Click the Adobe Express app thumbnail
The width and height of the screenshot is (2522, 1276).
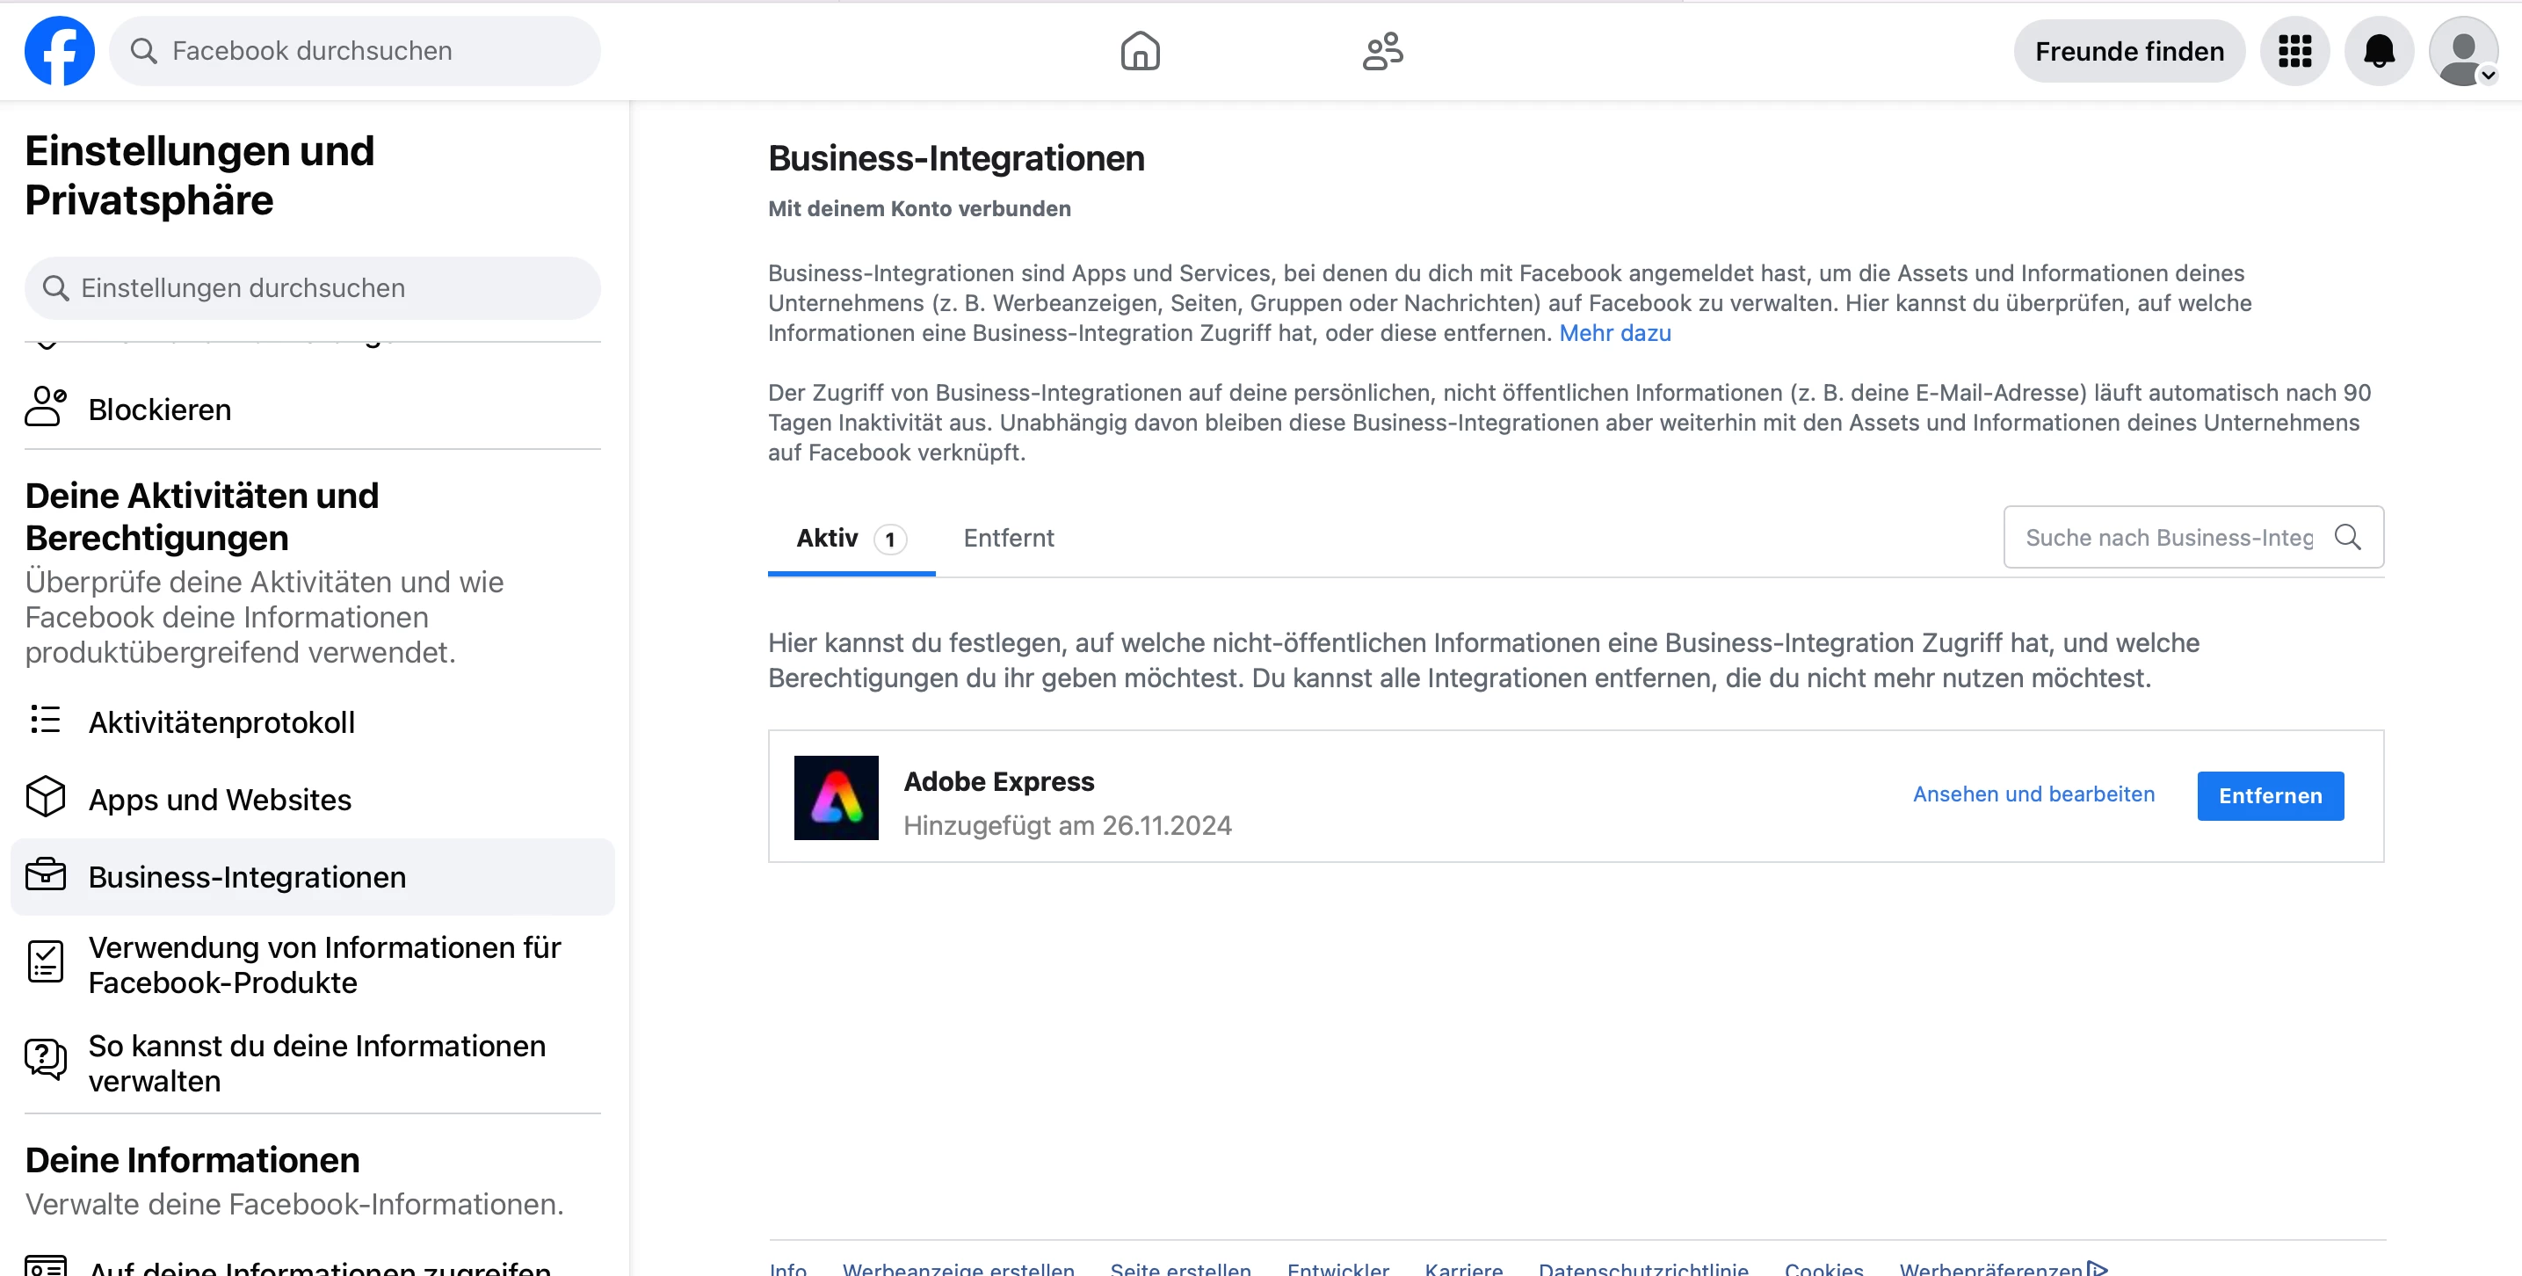pos(835,797)
